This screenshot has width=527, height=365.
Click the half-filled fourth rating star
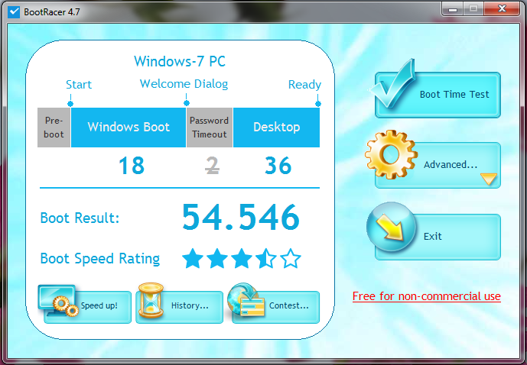tap(265, 258)
